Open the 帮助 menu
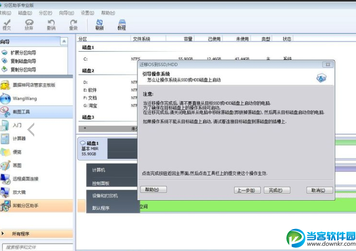 coord(108,13)
